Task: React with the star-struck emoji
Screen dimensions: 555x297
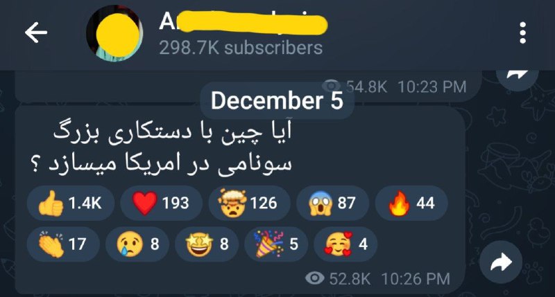Action: pyautogui.click(x=206, y=244)
